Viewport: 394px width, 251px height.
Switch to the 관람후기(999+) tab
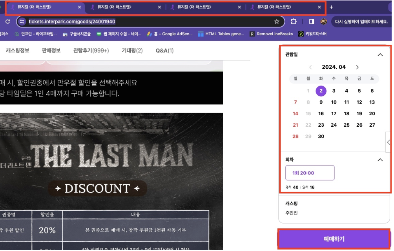[x=91, y=51]
